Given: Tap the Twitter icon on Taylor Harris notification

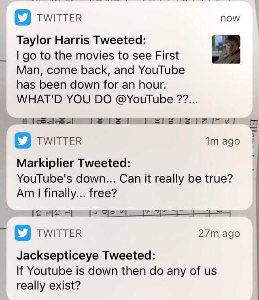Looking at the screenshot, I should (23, 18).
